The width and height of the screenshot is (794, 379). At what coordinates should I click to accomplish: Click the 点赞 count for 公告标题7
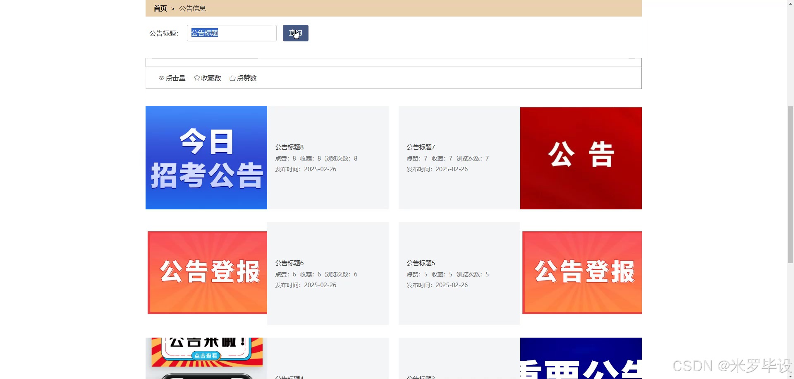coord(417,158)
